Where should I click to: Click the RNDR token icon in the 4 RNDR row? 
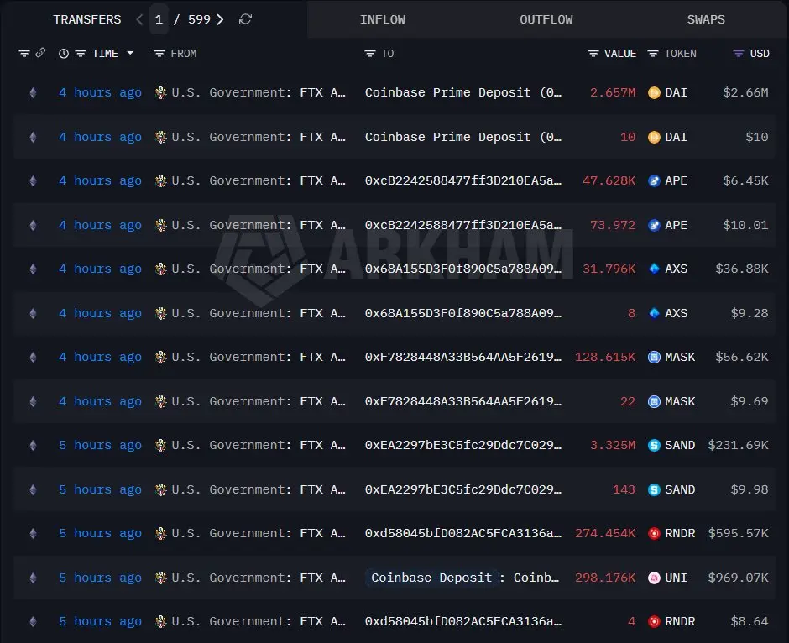[654, 621]
